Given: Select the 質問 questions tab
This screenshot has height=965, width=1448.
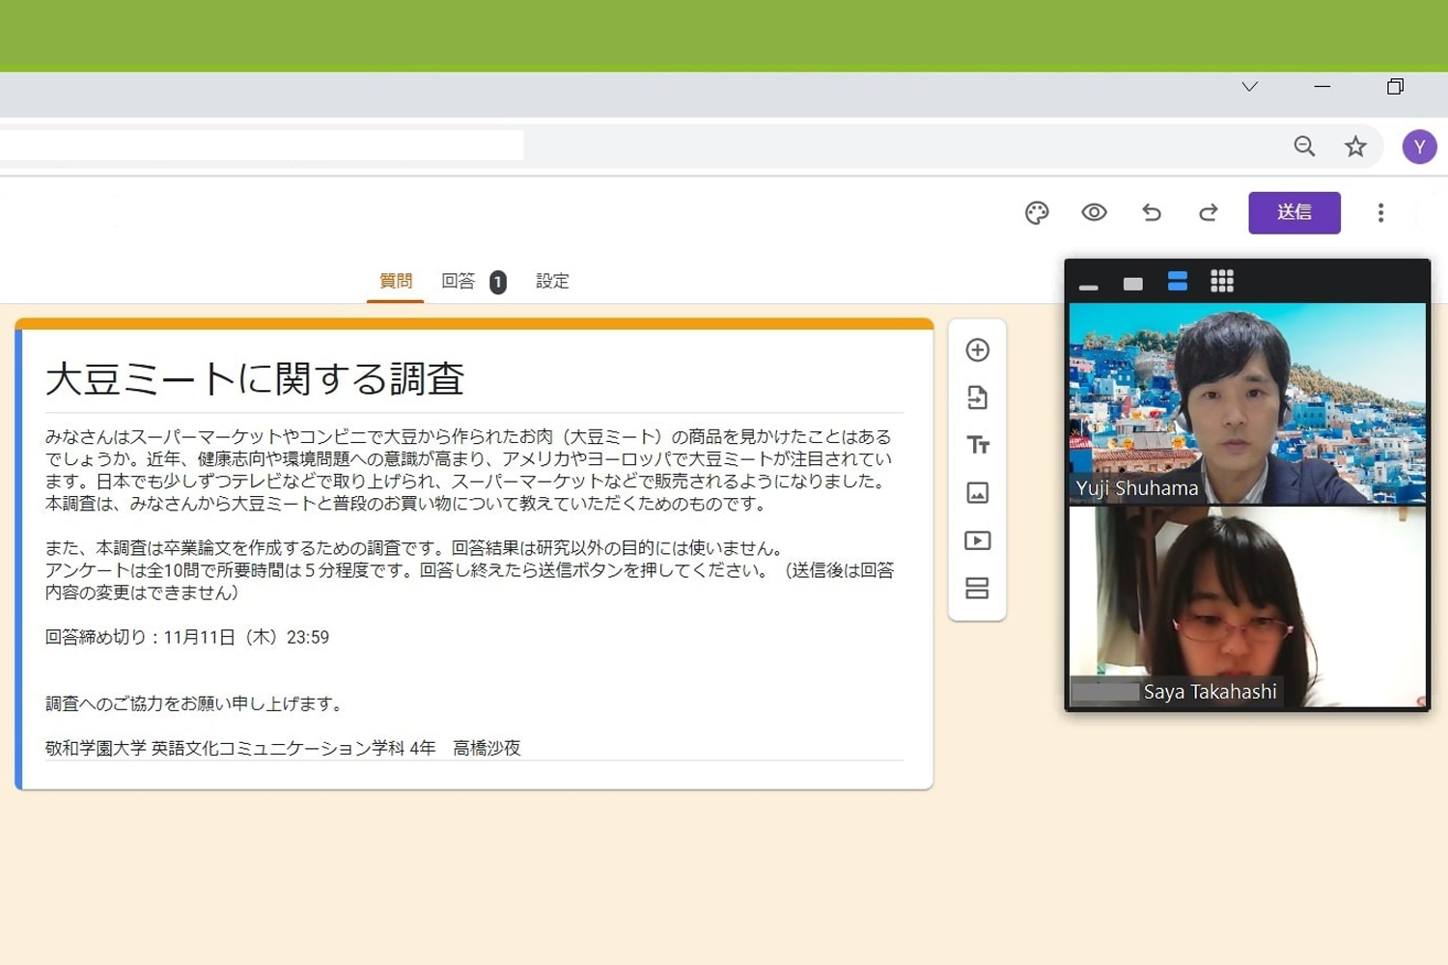Looking at the screenshot, I should pos(395,282).
